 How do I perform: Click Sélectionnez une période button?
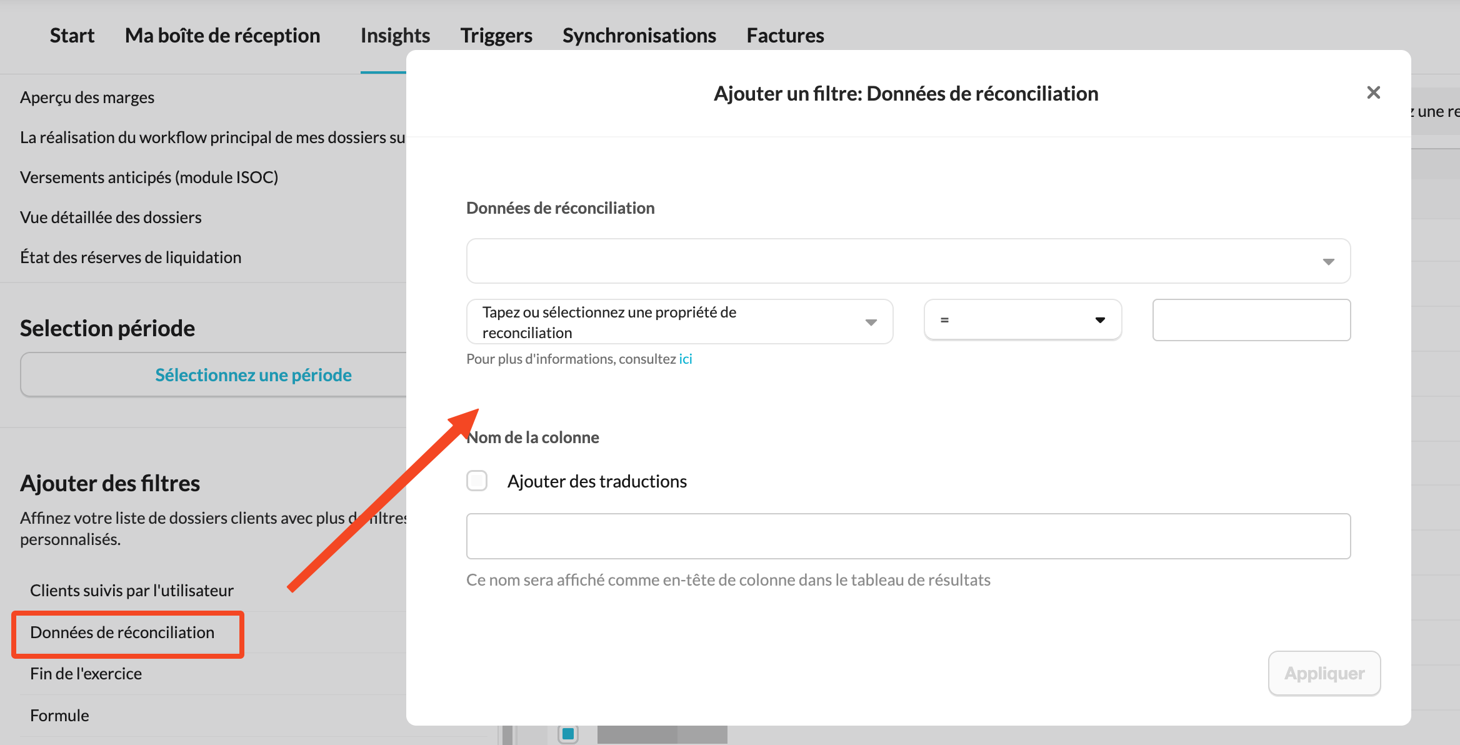[253, 375]
